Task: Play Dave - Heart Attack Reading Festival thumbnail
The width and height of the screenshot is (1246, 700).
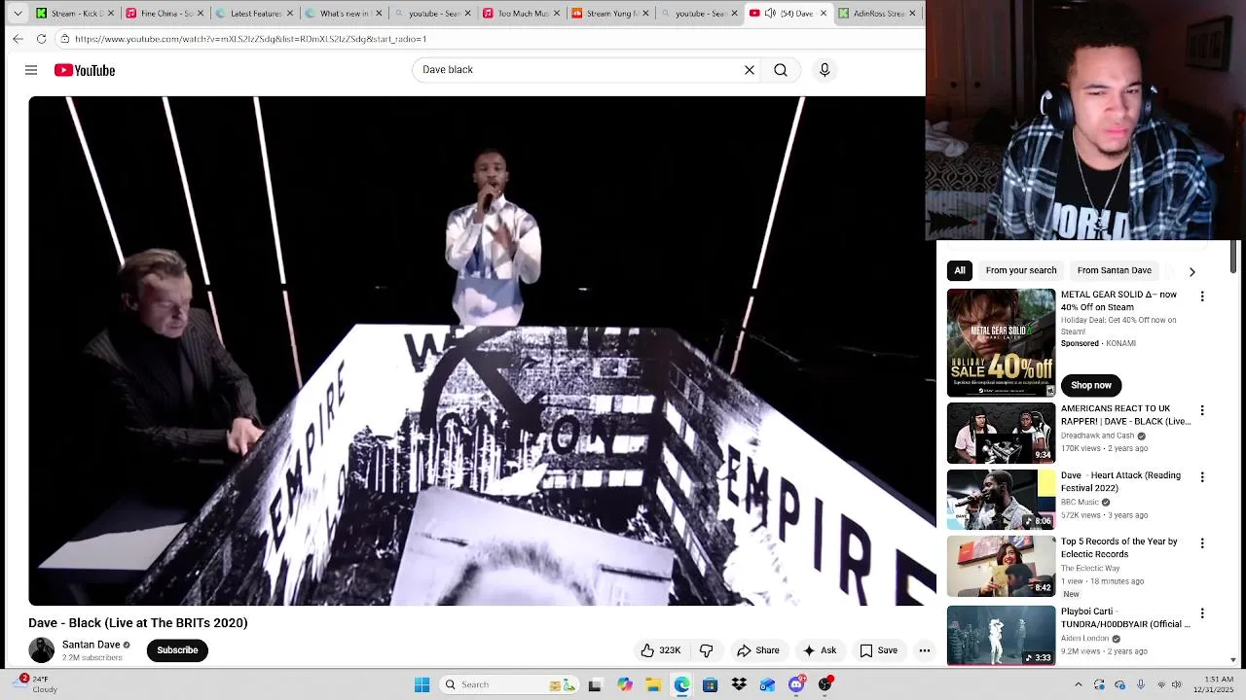Action: 1001,500
